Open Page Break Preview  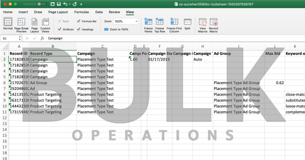point(21,25)
